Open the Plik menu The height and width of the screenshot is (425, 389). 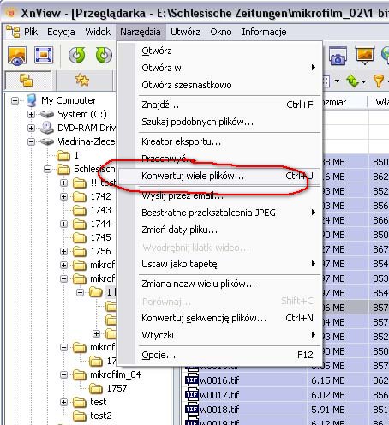(31, 32)
